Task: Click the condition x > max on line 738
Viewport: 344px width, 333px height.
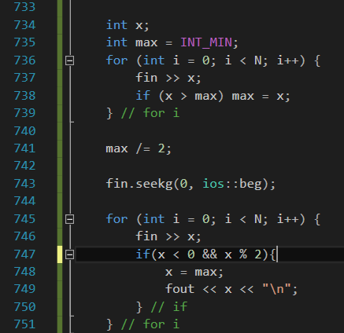Action: [x=191, y=96]
